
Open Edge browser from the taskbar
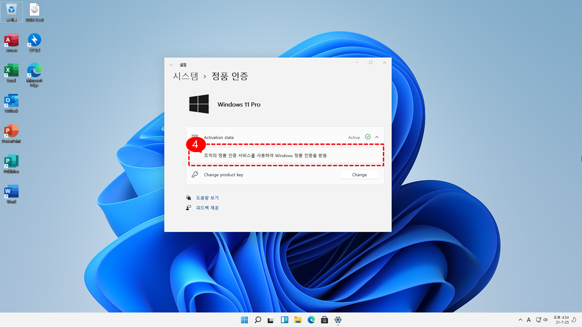coord(311,320)
